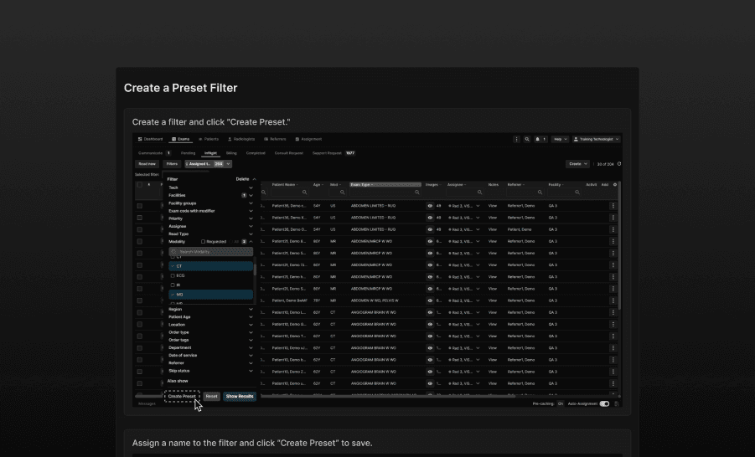Tick the select-all checkbox in table header
The height and width of the screenshot is (457, 755).
pos(140,185)
